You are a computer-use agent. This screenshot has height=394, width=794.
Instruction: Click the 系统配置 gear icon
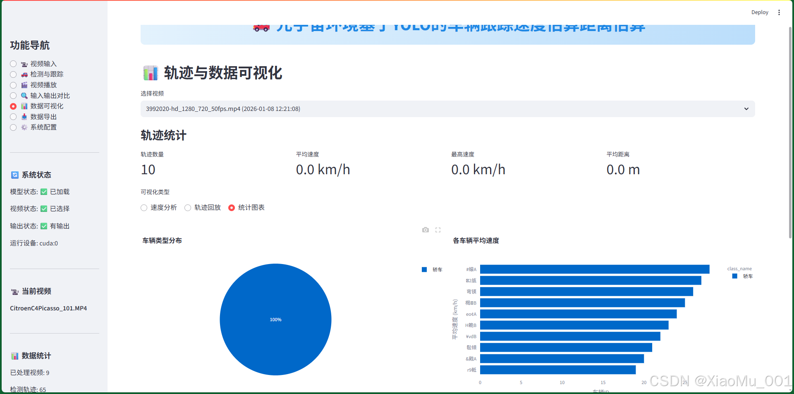tap(24, 127)
